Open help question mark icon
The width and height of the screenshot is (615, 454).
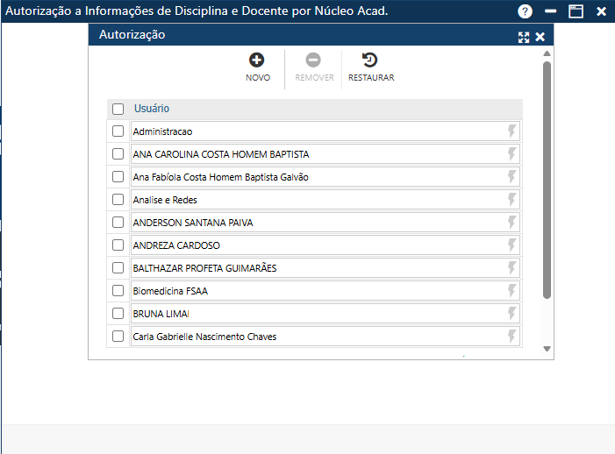pyautogui.click(x=526, y=11)
